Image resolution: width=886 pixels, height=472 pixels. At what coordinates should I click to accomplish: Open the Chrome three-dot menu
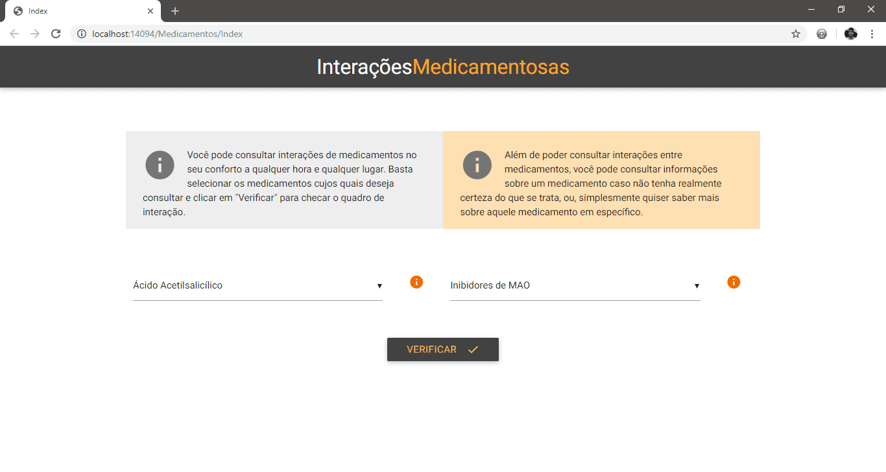(x=872, y=34)
